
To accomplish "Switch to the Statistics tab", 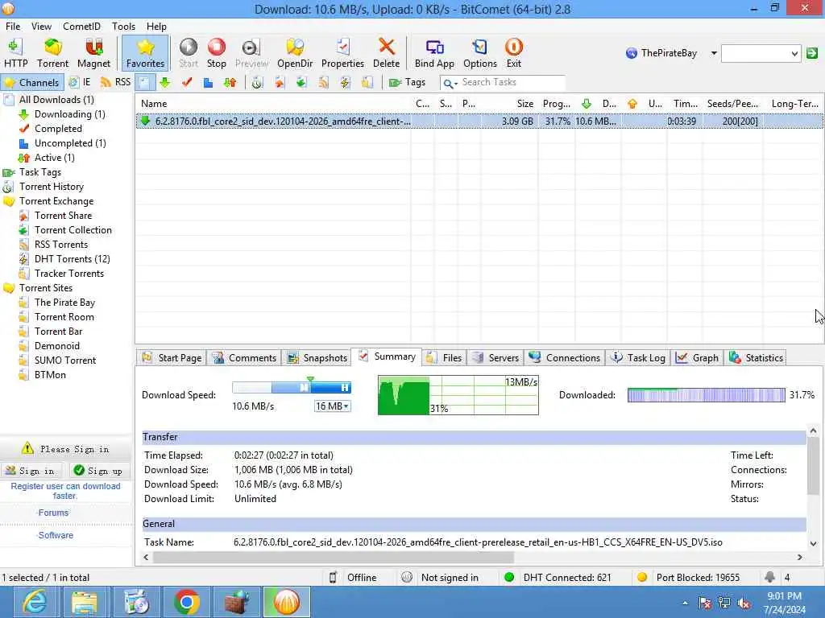I will (756, 358).
